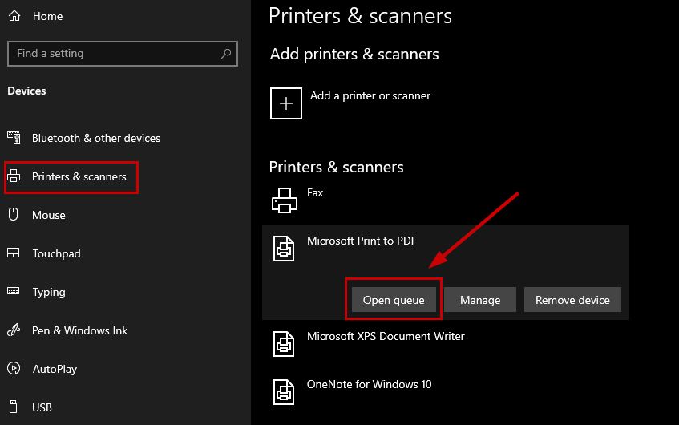The width and height of the screenshot is (679, 425).
Task: Click the search magnifier icon
Action: click(227, 54)
